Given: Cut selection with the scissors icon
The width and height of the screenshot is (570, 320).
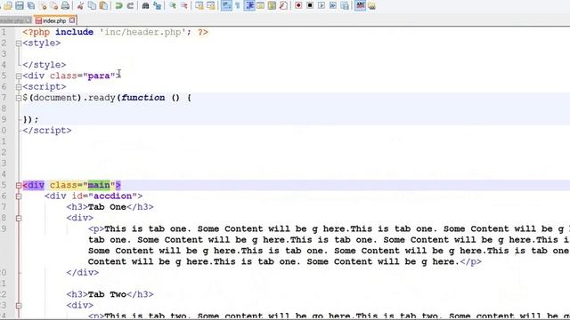Looking at the screenshot, I should [x=81, y=6].
